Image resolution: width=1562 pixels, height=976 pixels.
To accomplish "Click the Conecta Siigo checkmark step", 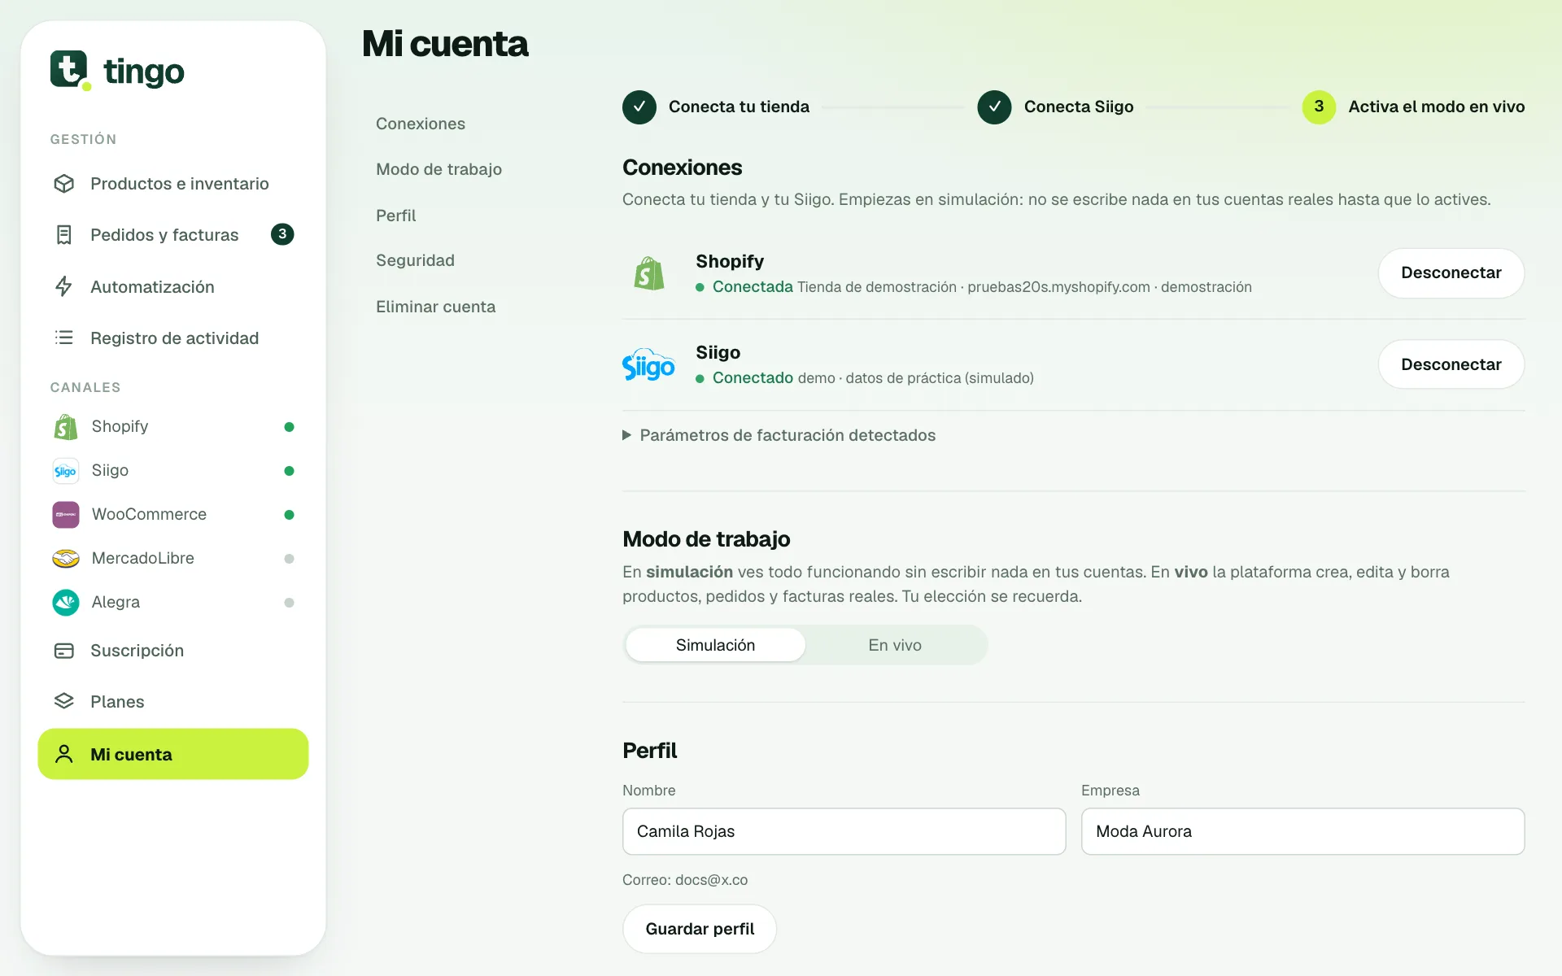I will point(994,107).
